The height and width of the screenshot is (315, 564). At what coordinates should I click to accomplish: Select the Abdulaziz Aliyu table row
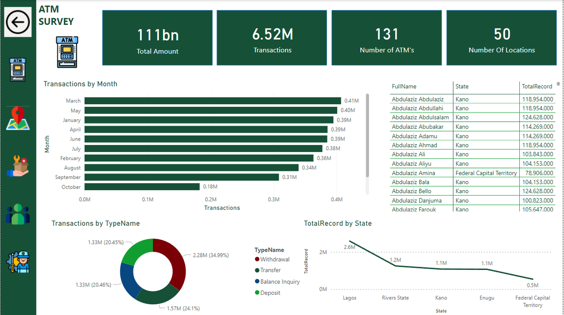click(472, 163)
